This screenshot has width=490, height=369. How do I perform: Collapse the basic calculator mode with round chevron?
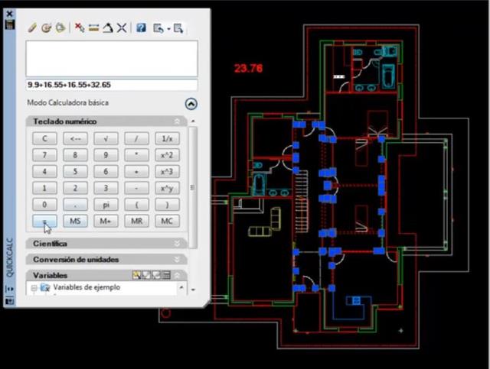(191, 104)
